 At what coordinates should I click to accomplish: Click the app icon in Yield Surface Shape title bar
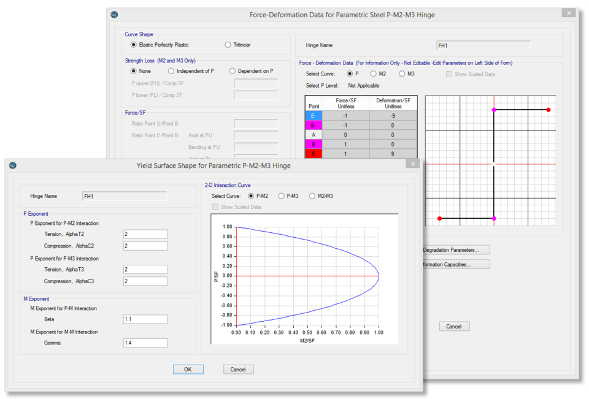(13, 165)
